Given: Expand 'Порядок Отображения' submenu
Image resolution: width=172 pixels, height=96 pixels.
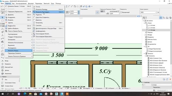Looking at the screenshot, I should point(19,37).
